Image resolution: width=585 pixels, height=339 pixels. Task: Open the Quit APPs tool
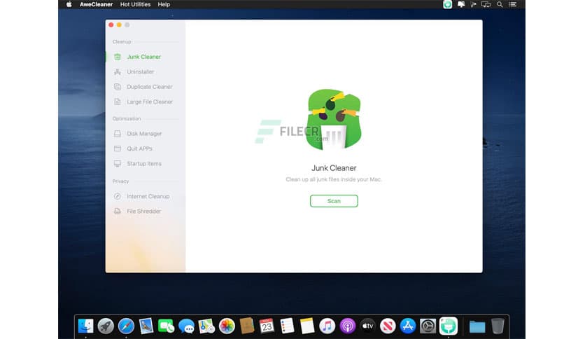click(139, 148)
